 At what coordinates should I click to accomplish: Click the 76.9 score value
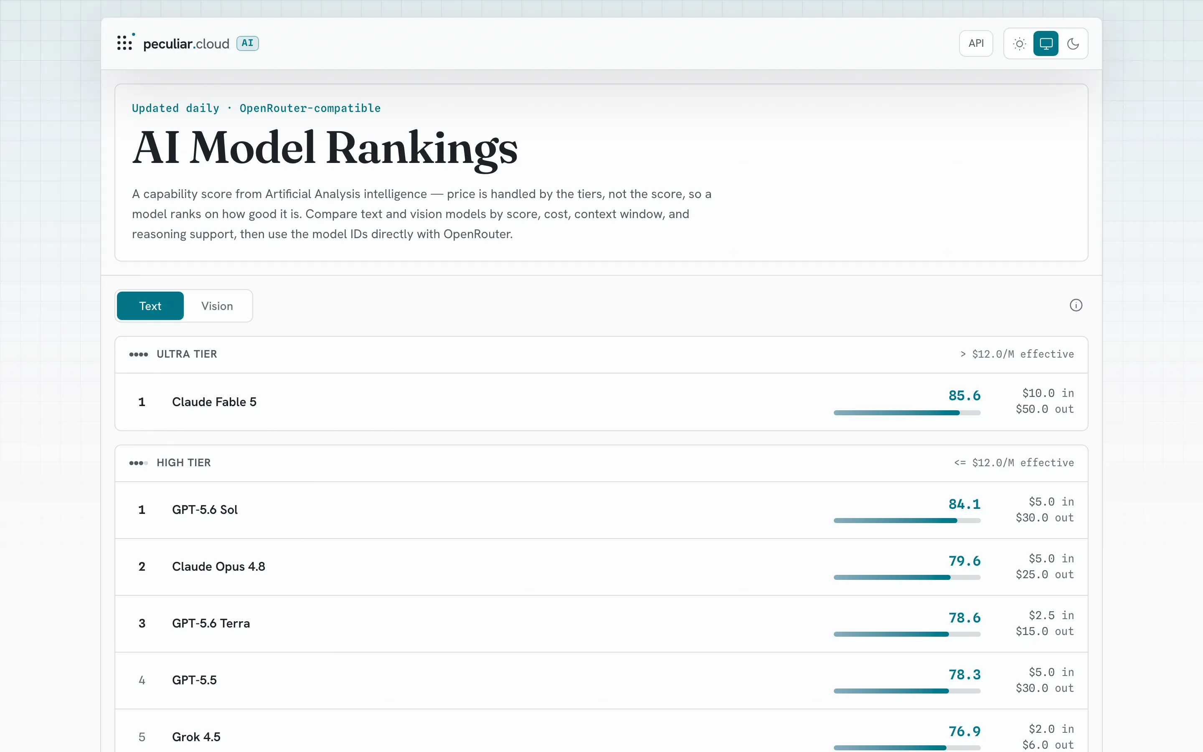[x=964, y=731]
